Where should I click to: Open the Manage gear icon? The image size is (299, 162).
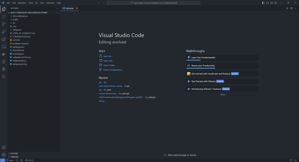click(x=4, y=155)
